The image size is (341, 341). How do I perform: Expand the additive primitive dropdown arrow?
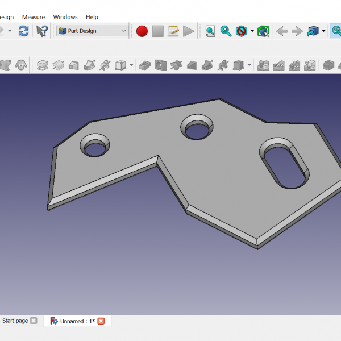(x=131, y=65)
